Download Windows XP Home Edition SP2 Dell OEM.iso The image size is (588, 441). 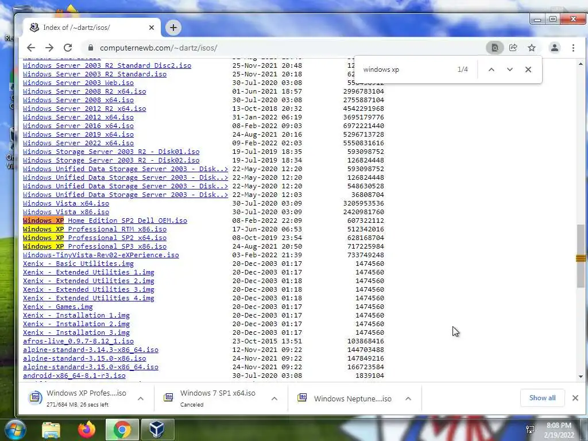tap(105, 220)
